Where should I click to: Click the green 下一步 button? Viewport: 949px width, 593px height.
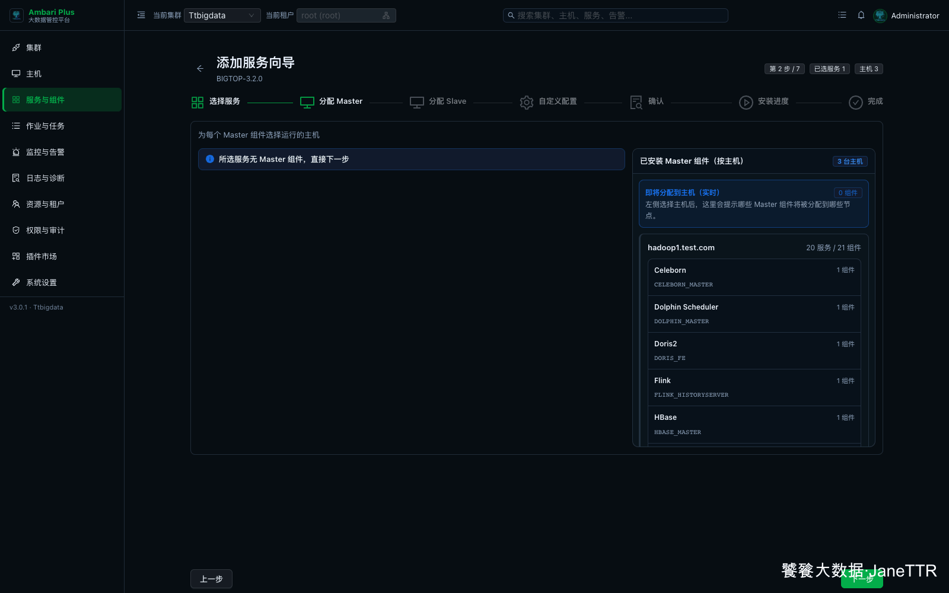coord(862,579)
